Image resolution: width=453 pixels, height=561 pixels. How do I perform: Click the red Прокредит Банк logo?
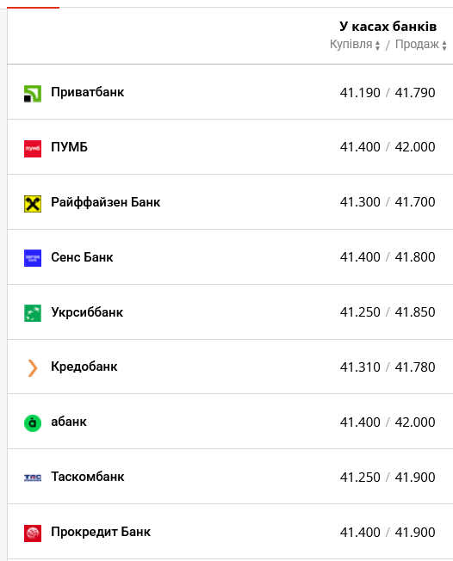(x=33, y=533)
